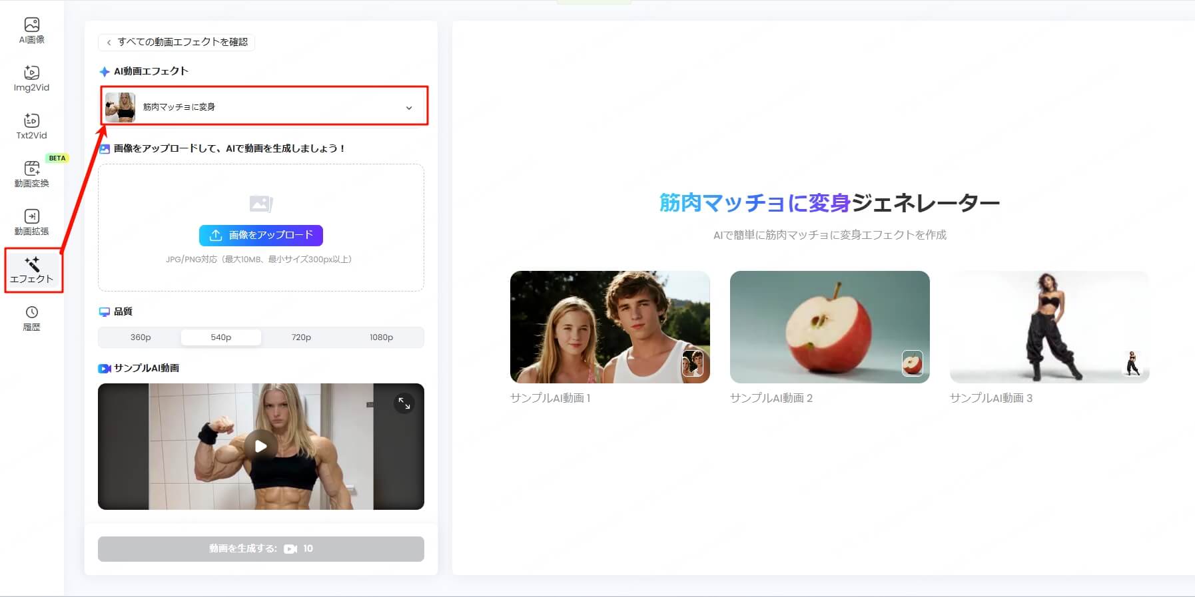Click the effect thumbnail in the dropdown
The height and width of the screenshot is (597, 1195).
(x=121, y=107)
